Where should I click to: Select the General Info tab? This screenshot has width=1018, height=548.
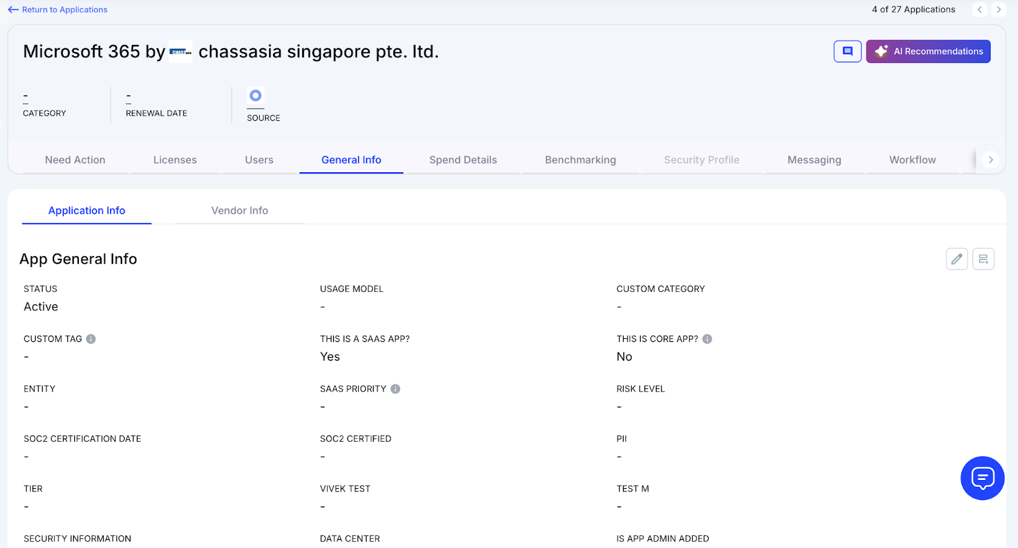coord(351,160)
